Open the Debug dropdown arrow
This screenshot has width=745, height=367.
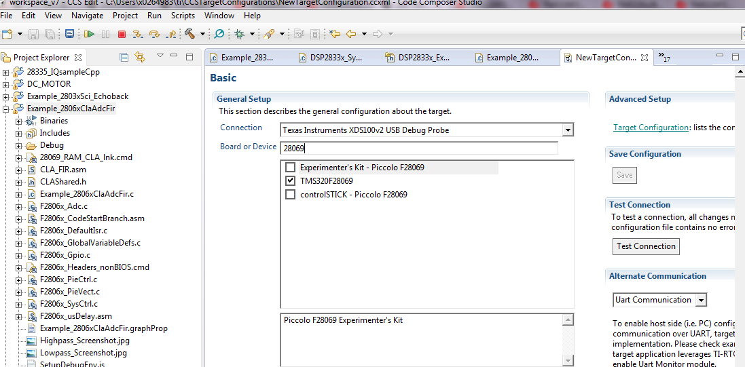tap(252, 34)
